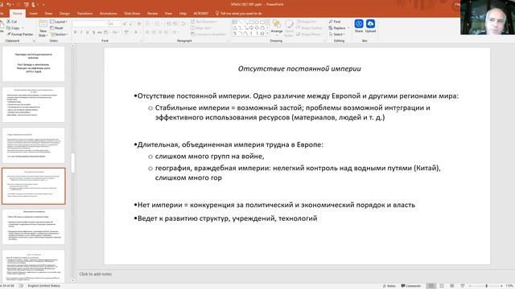Open the Slide Show tab
Image resolution: width=515 pixels, height=289 pixels.
click(132, 14)
